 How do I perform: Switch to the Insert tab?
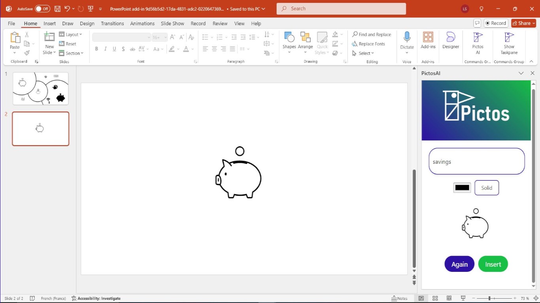50,24
